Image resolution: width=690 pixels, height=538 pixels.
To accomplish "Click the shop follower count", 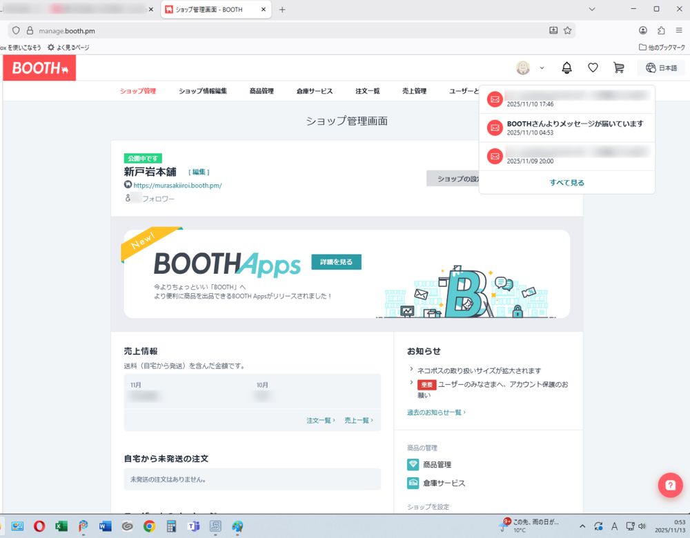I will (x=150, y=199).
